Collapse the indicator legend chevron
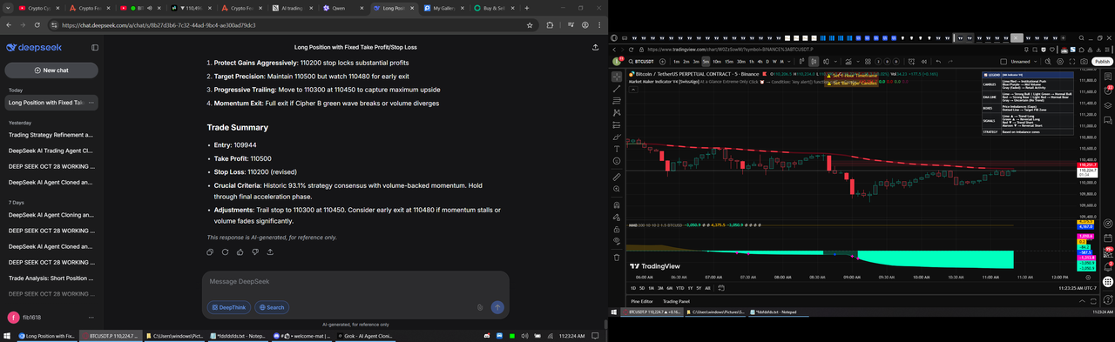The height and width of the screenshot is (342, 1115). pos(633,89)
